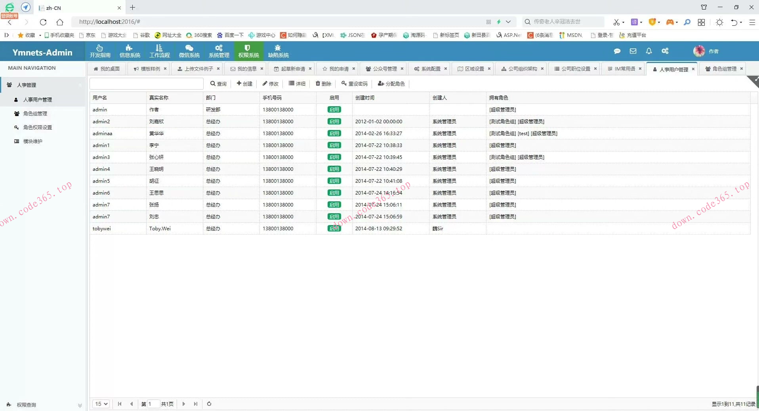Open the 缺陷系统 module in top navigation
The height and width of the screenshot is (411, 759).
coord(278,51)
